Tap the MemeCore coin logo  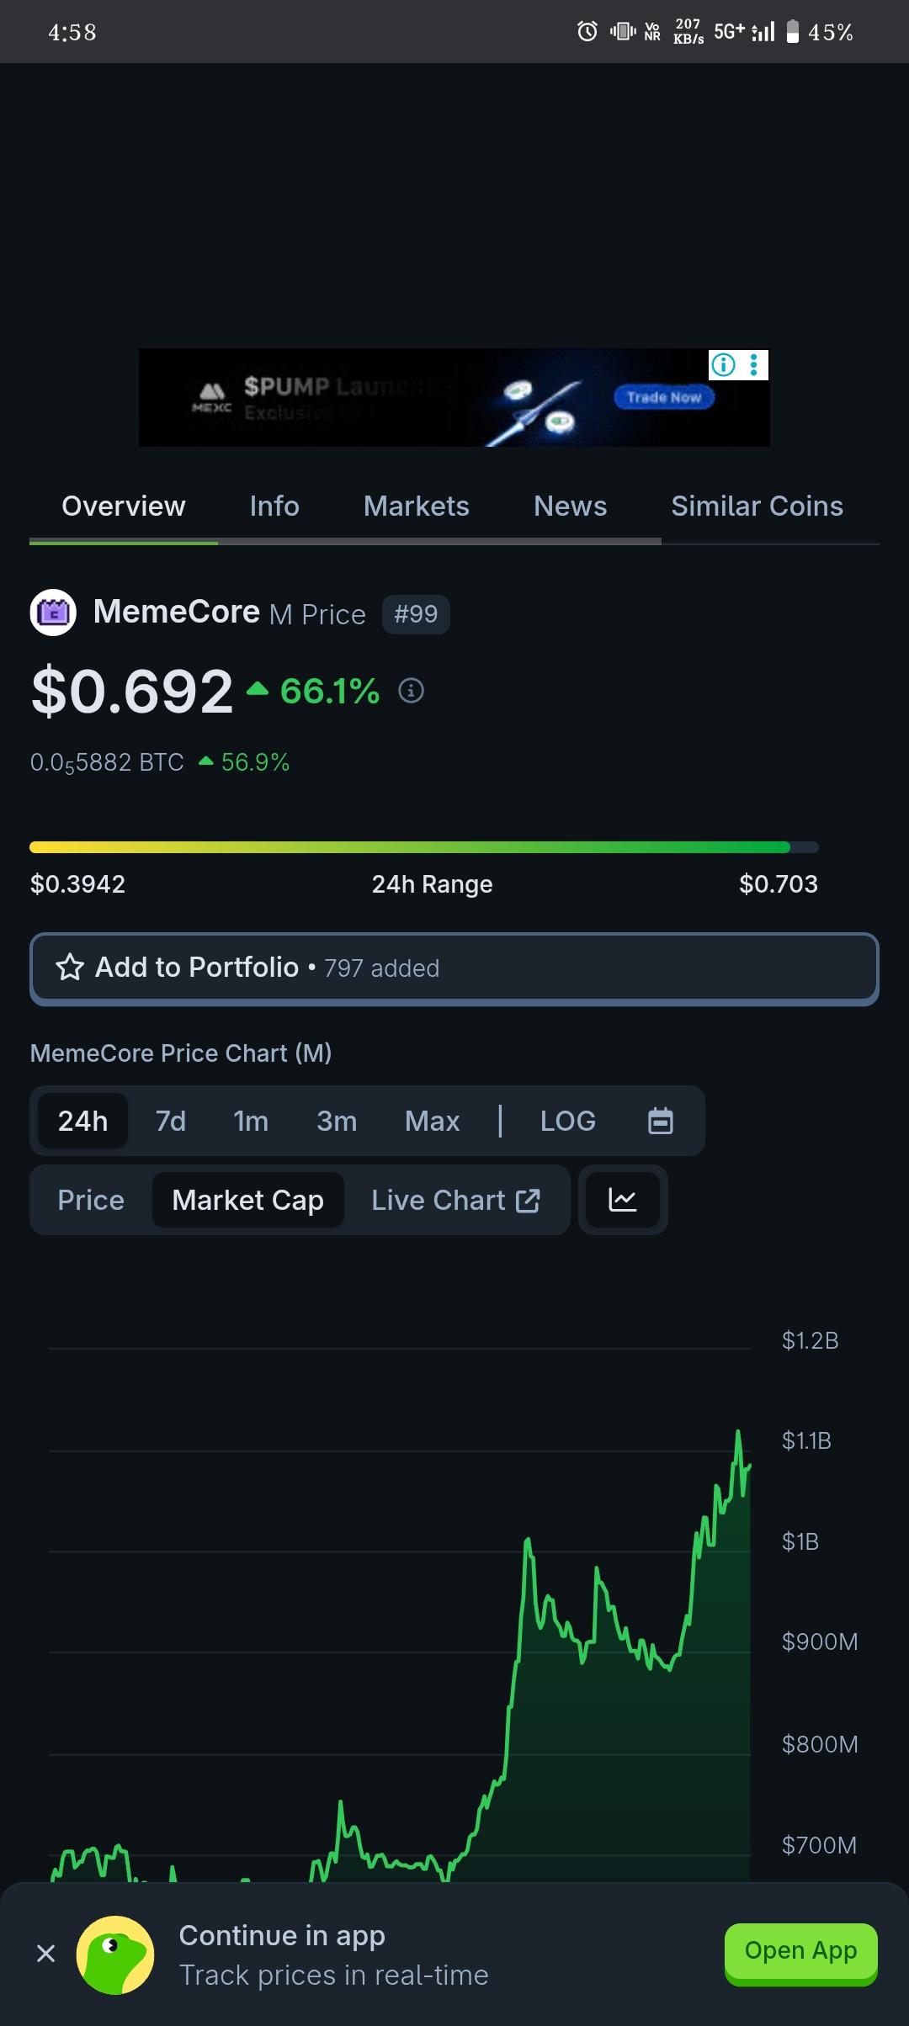tap(53, 613)
